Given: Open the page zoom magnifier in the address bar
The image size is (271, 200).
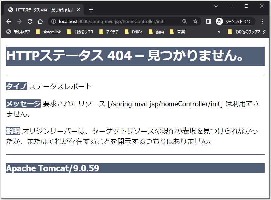Looking at the screenshot, I should click(x=184, y=21).
